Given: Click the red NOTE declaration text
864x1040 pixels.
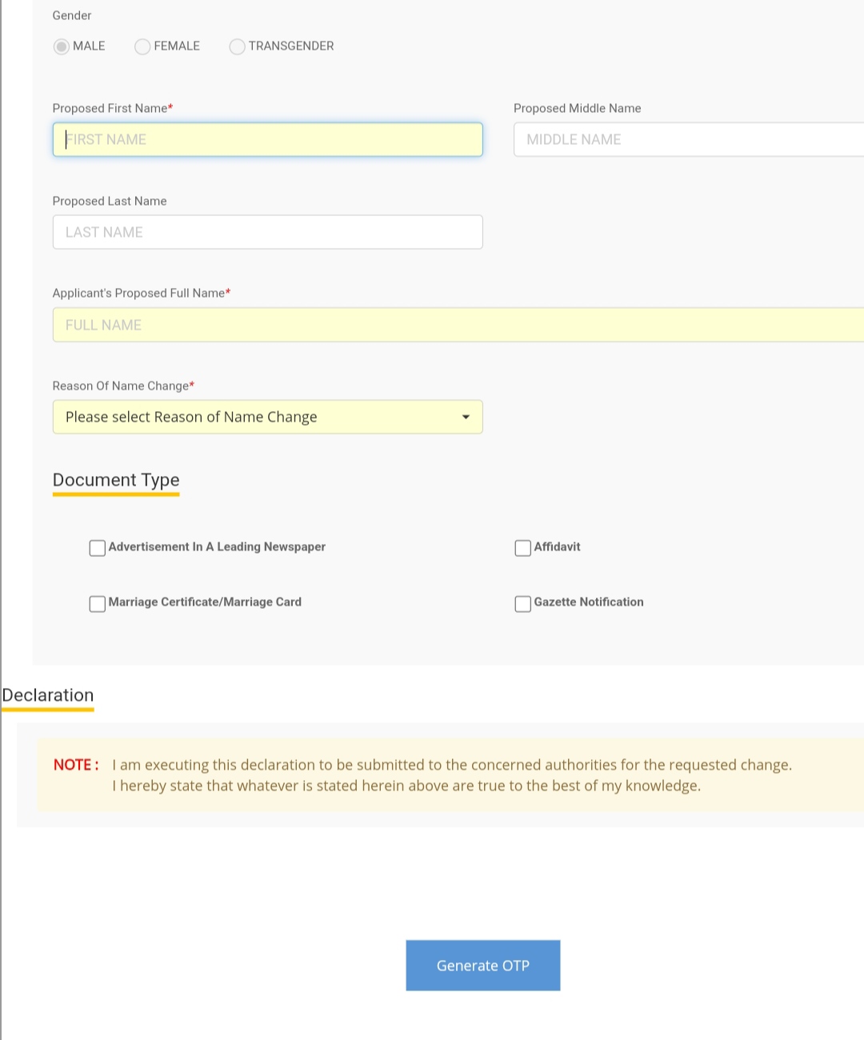Looking at the screenshot, I should (x=76, y=765).
